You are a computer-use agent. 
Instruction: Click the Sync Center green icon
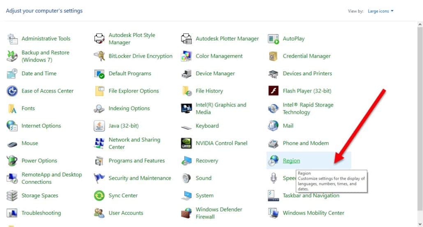(x=99, y=196)
